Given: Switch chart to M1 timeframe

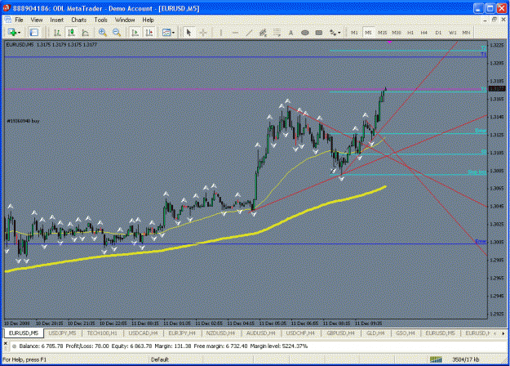Looking at the screenshot, I should (x=354, y=33).
